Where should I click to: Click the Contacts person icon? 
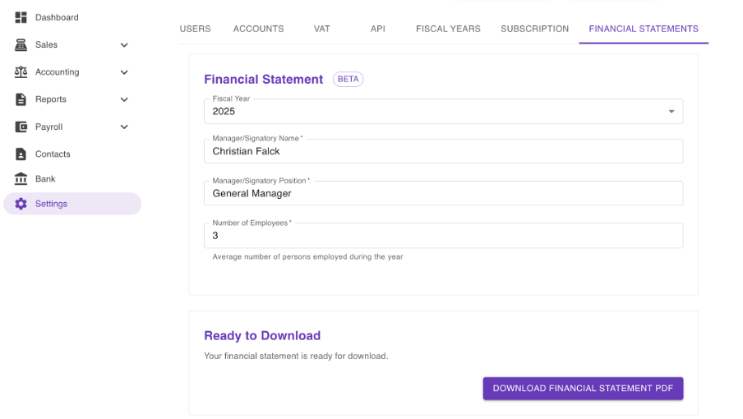click(21, 154)
